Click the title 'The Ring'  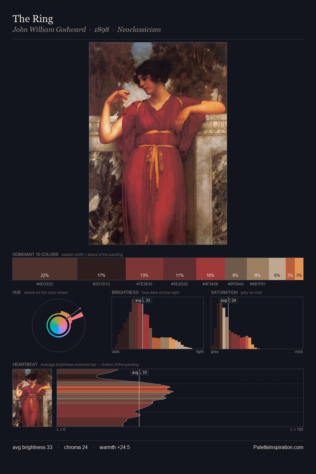[x=33, y=19]
